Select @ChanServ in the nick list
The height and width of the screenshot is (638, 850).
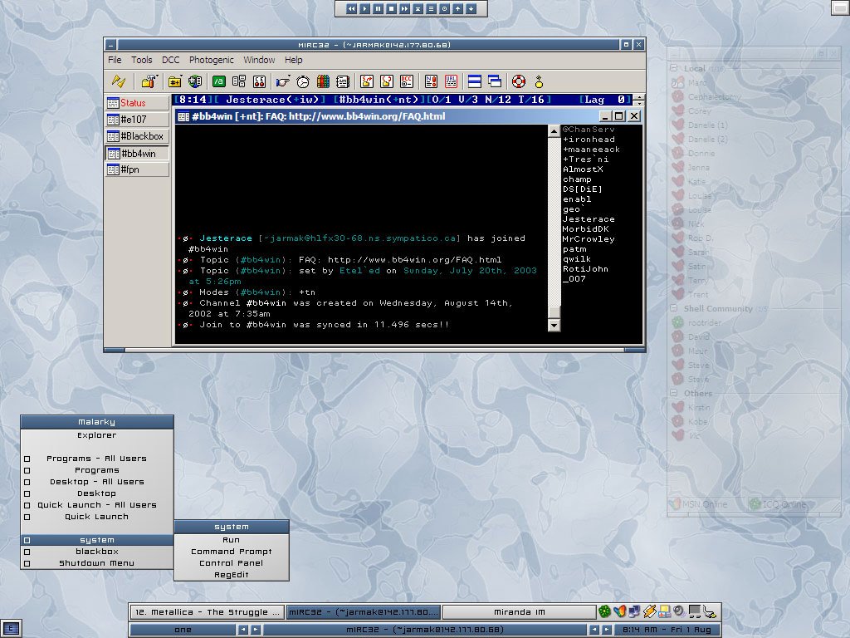[x=589, y=129]
